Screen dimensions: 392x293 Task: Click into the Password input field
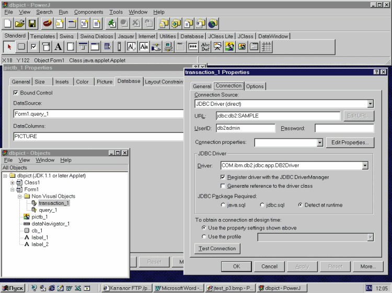[x=344, y=128]
